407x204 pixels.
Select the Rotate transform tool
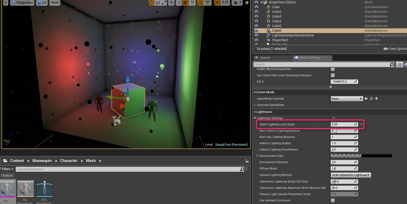point(158,3)
